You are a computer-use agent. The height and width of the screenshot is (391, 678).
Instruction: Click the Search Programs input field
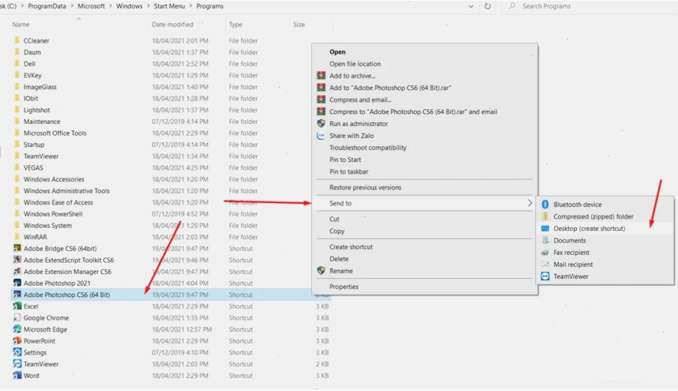pos(590,6)
